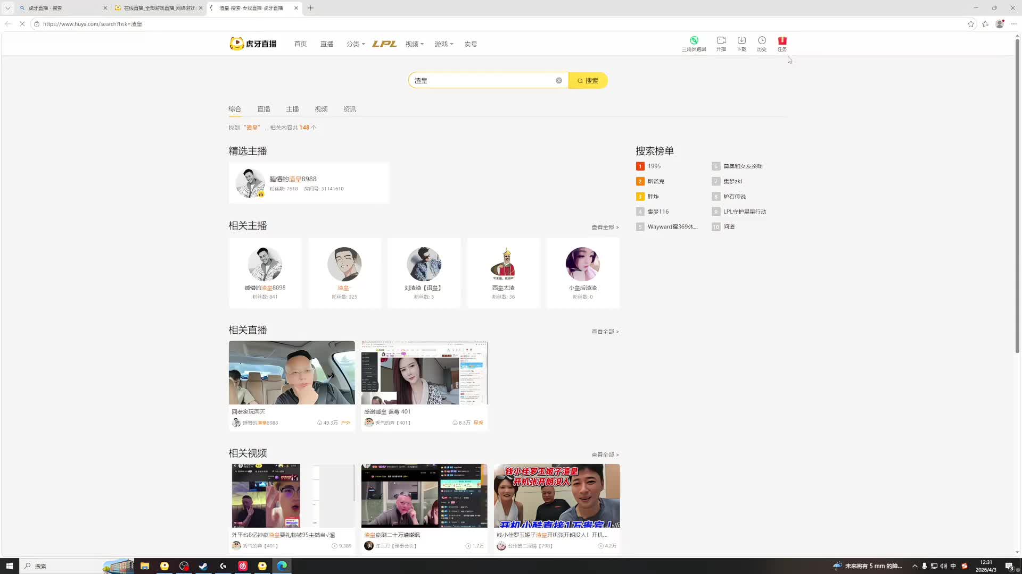Open the LPL logo link
The height and width of the screenshot is (574, 1022).
[x=384, y=44]
